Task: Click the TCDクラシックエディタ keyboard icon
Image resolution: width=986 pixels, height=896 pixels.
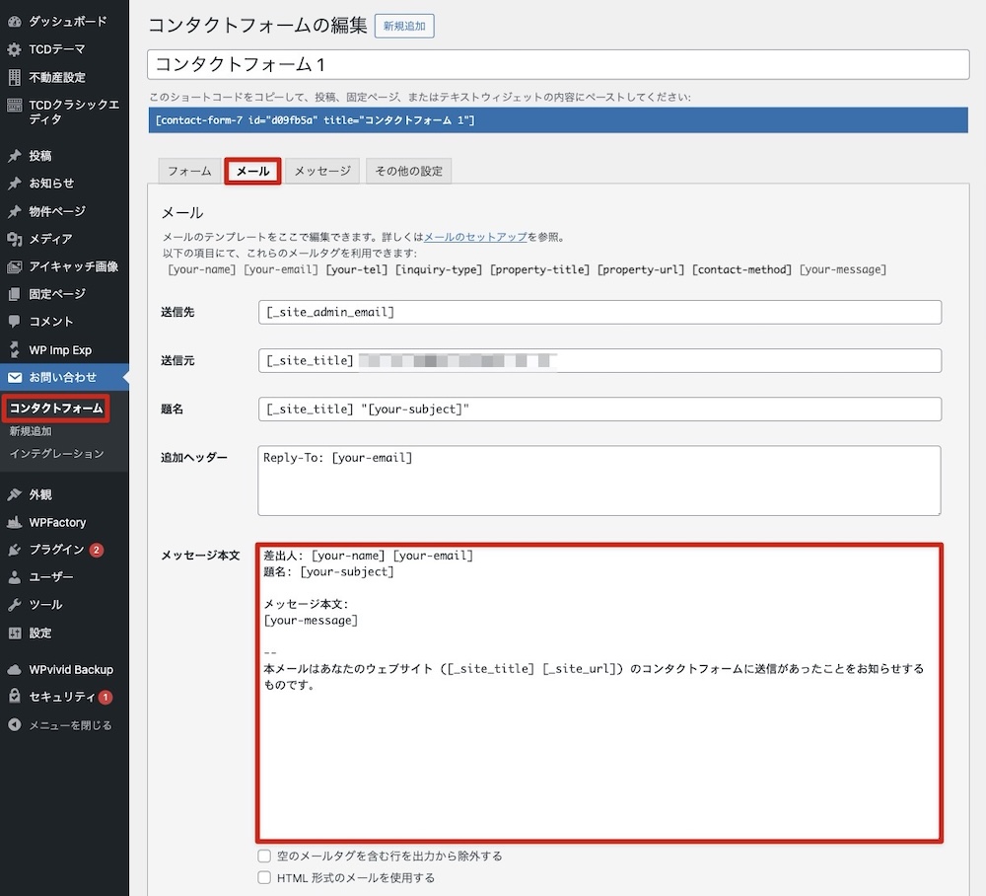Action: click(x=15, y=105)
